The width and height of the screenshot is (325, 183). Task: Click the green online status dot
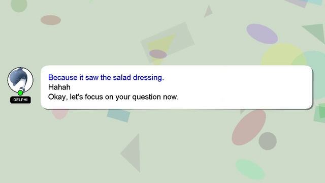(x=20, y=93)
